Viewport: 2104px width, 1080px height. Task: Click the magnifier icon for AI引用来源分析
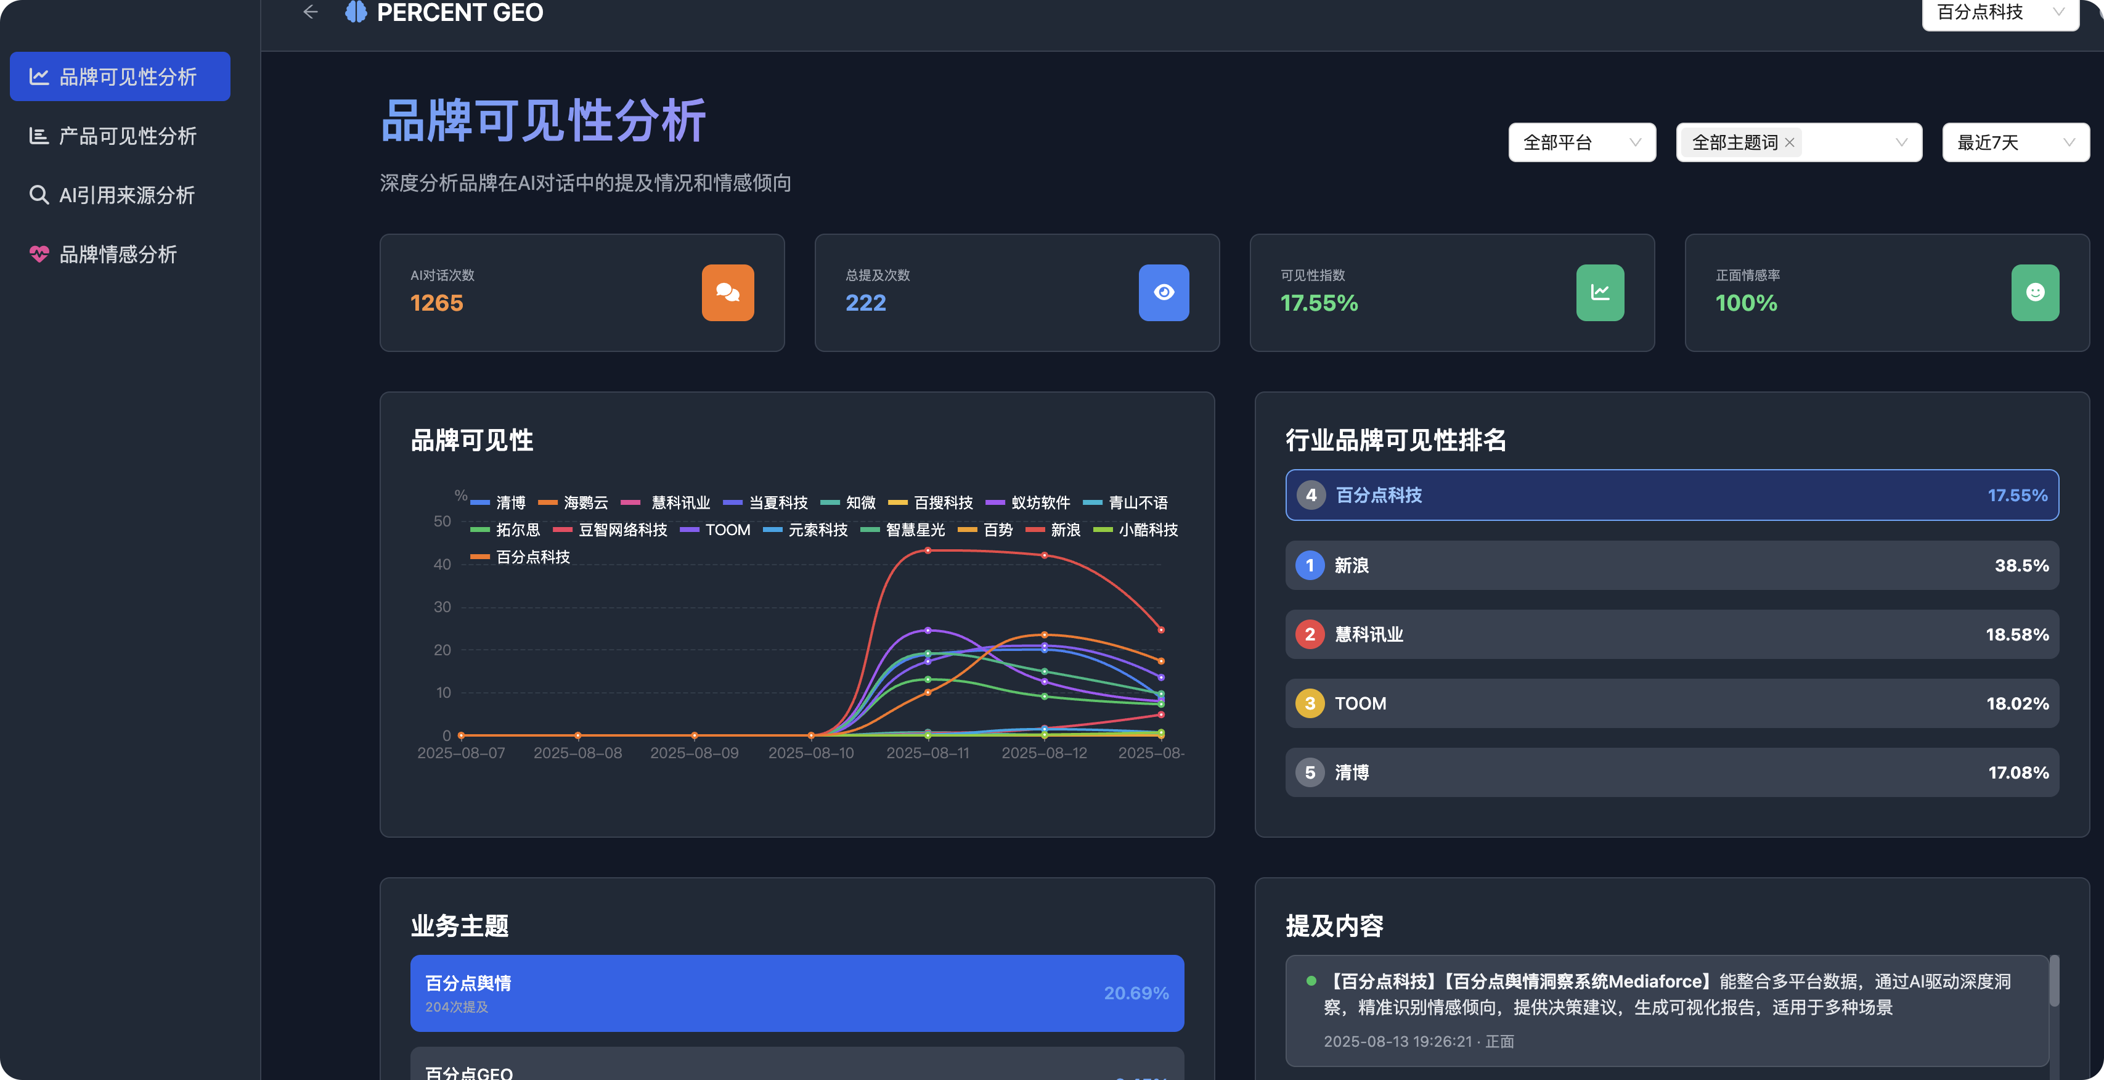click(38, 195)
